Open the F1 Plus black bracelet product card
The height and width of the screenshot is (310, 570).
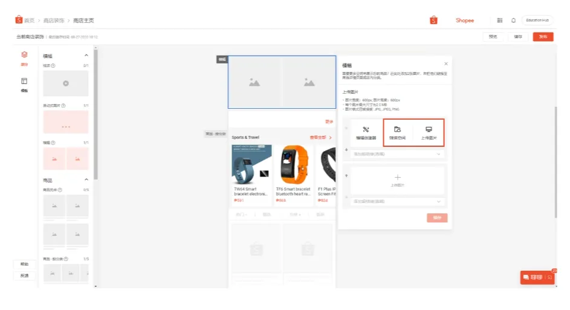click(326, 175)
